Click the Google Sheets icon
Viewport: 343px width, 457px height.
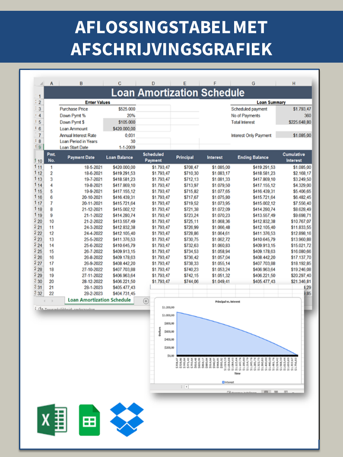pyautogui.click(x=89, y=420)
